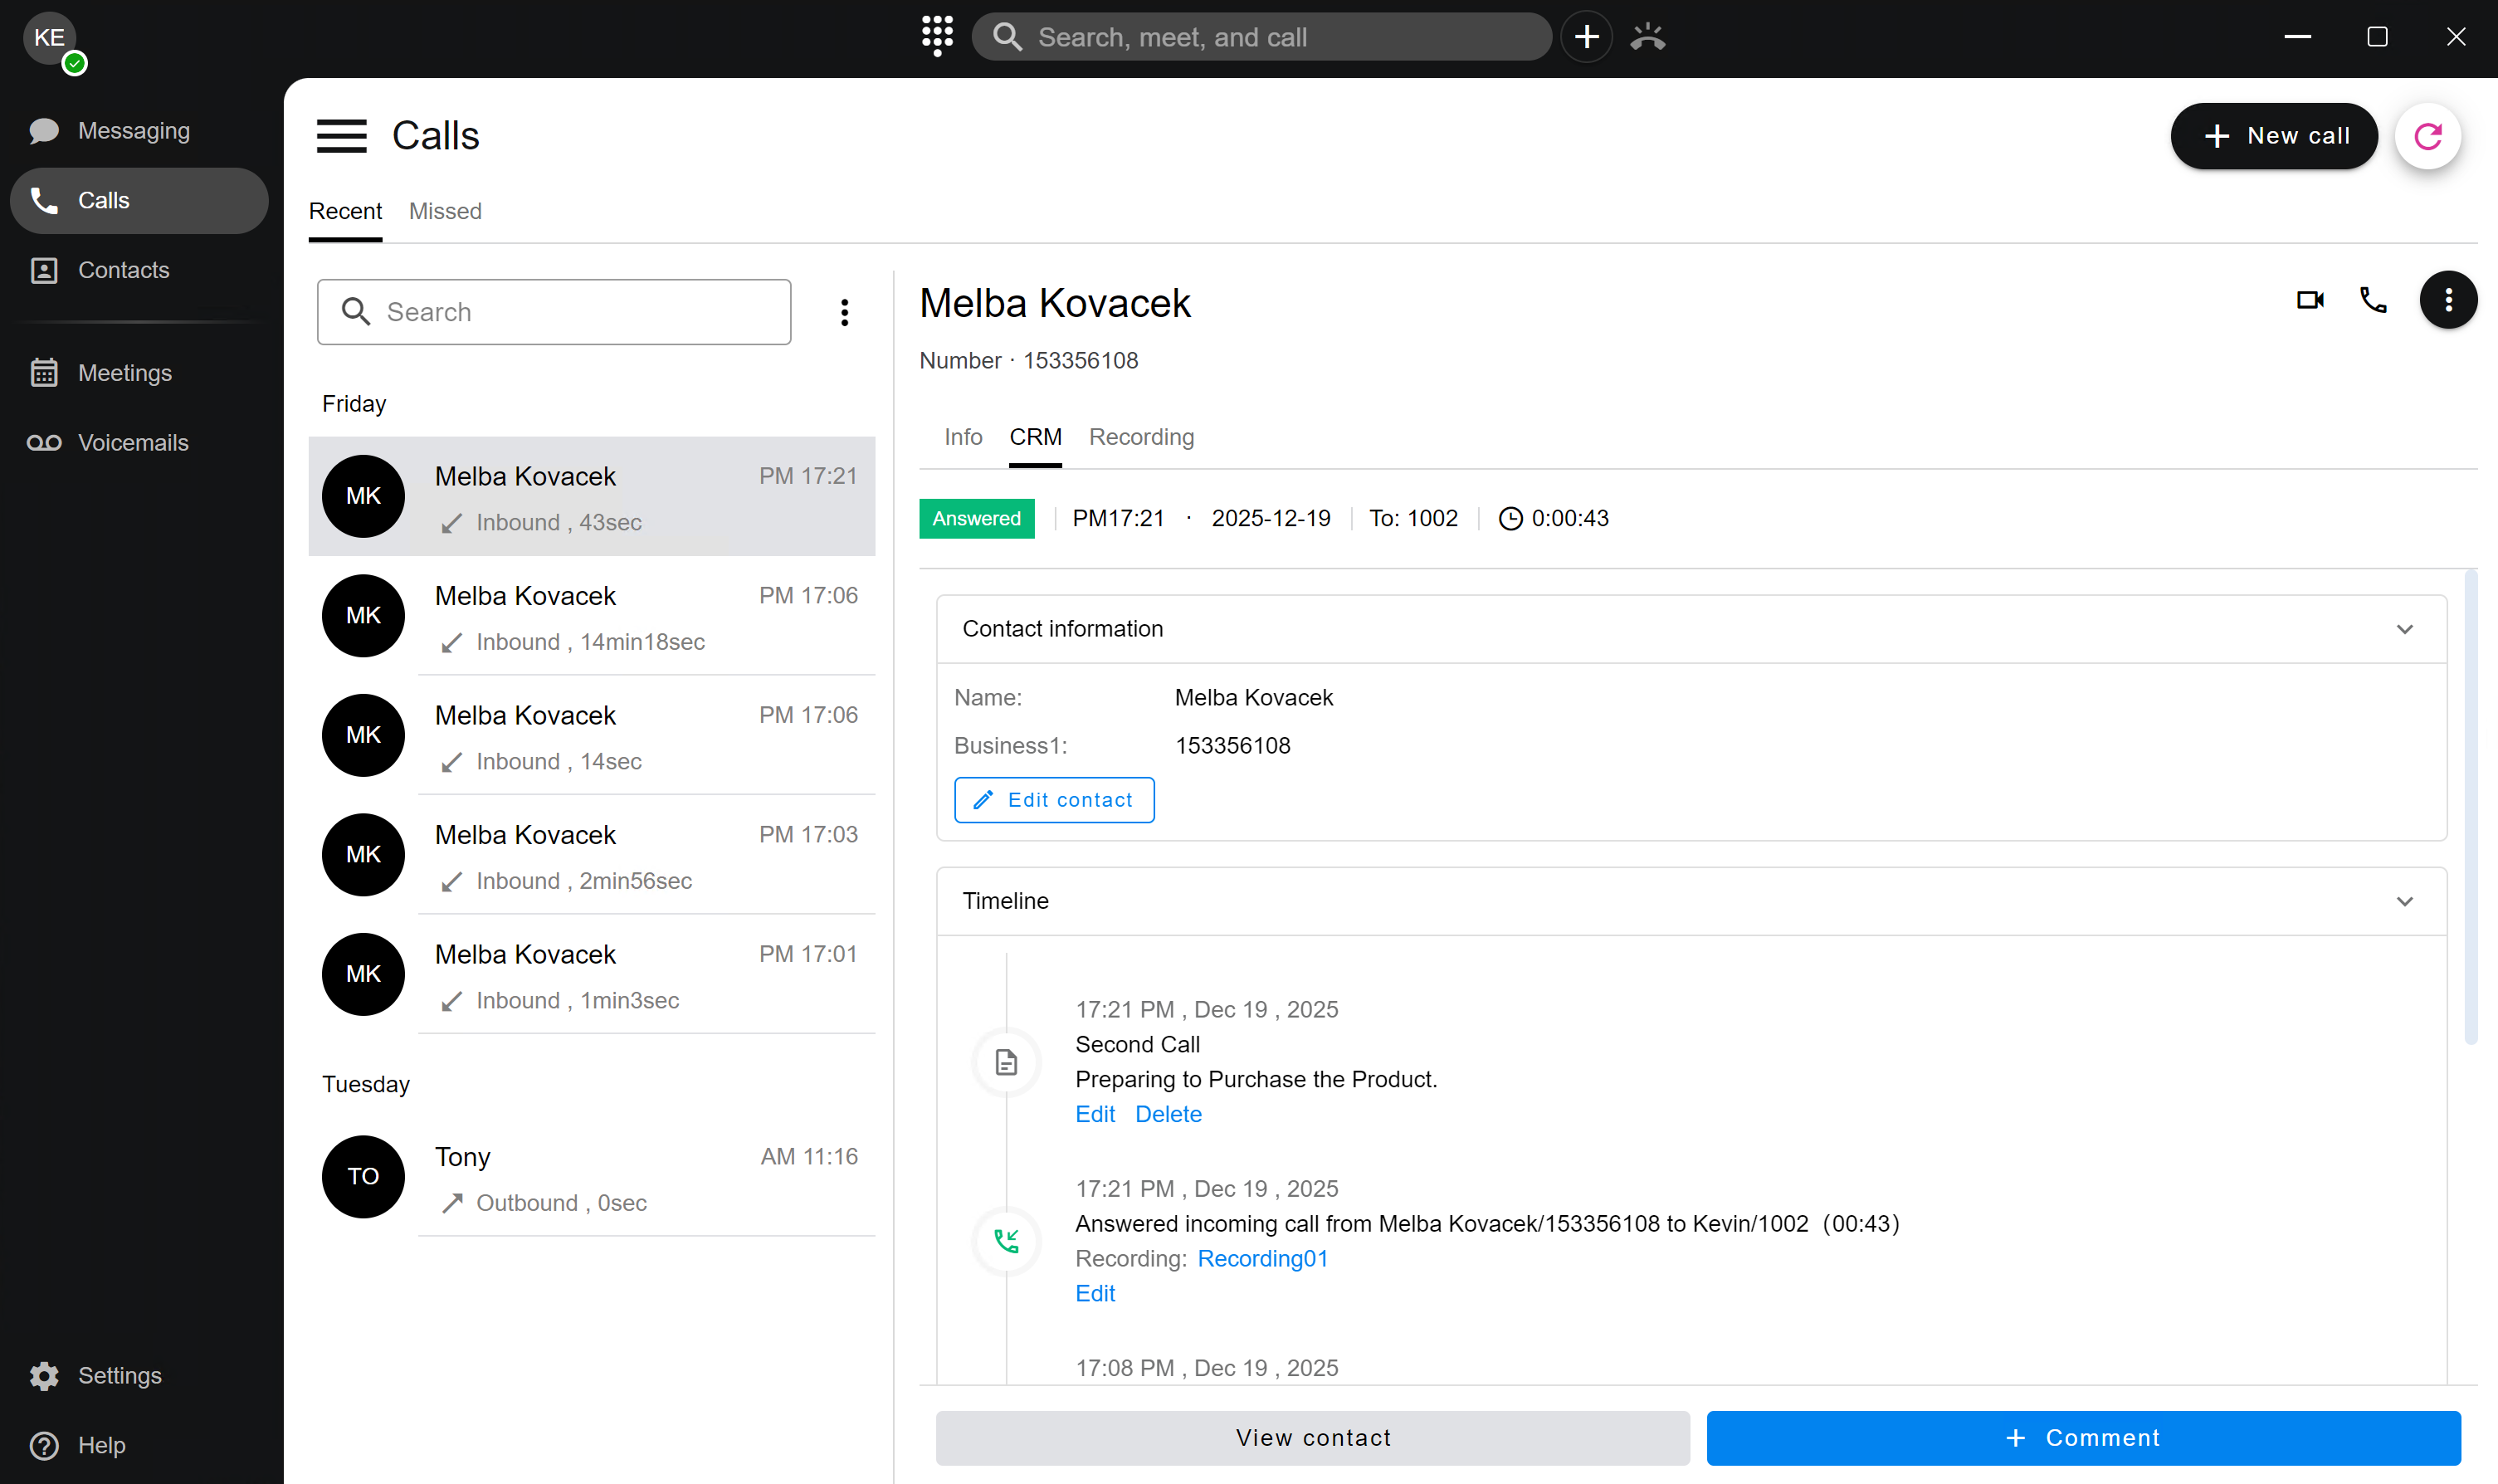Open the contact more options menu
The height and width of the screenshot is (1484, 2498).
point(2447,300)
